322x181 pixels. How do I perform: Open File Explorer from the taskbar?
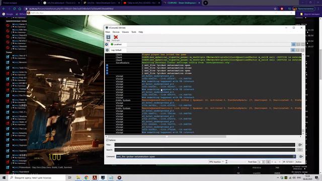tap(78, 177)
